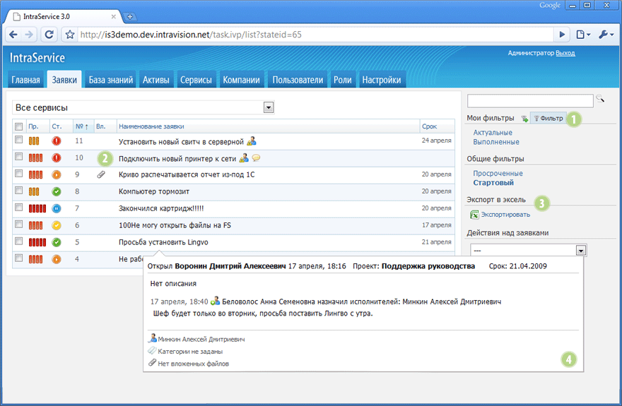
Task: Click the Go arrow beside the address bar
Action: tap(562, 35)
